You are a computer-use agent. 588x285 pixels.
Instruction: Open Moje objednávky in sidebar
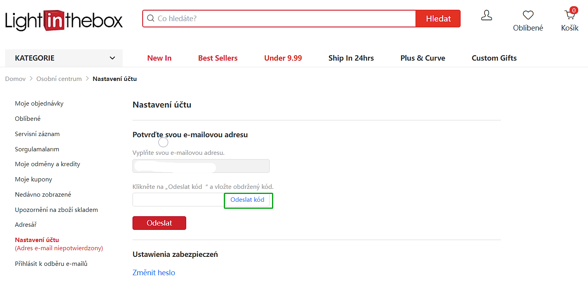coord(39,104)
